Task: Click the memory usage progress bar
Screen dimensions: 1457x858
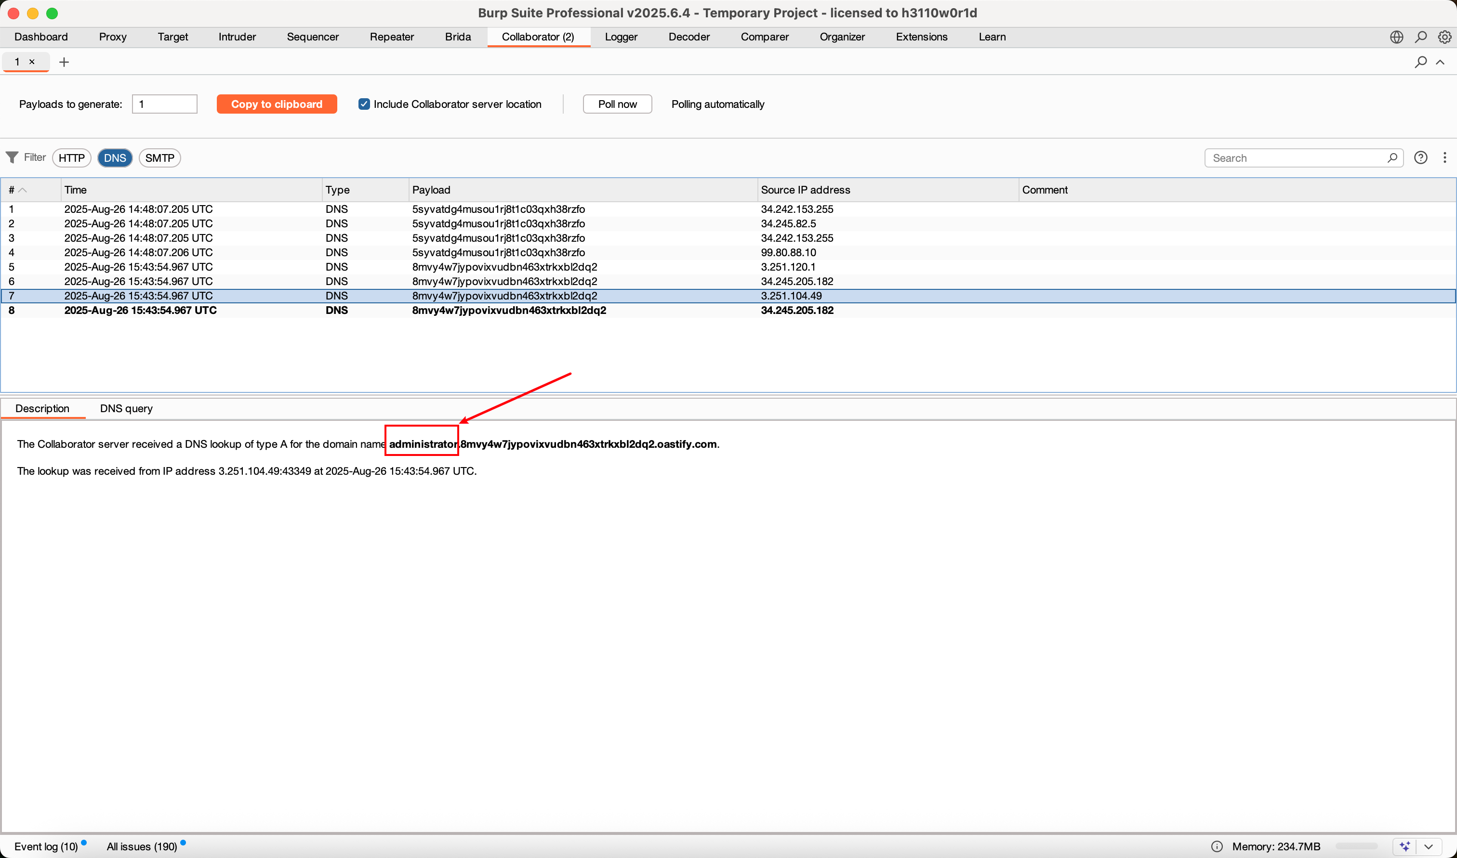Action: tap(1356, 846)
